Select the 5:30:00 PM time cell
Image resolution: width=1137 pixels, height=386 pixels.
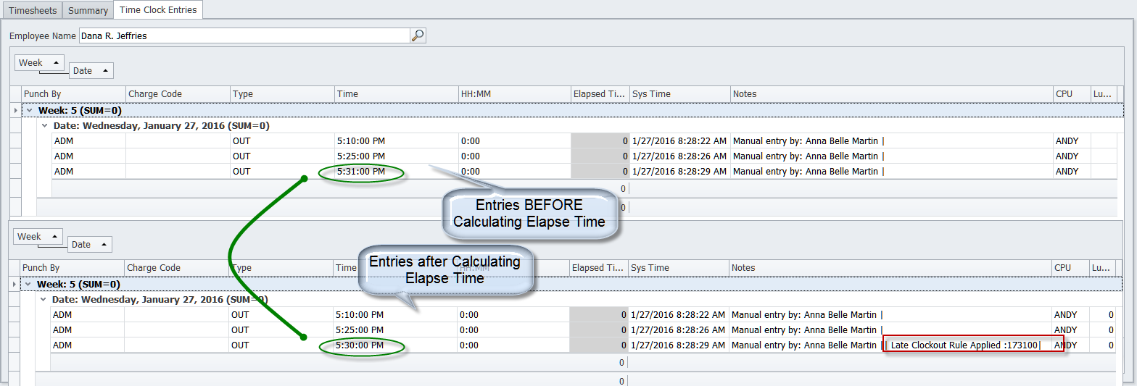click(360, 345)
